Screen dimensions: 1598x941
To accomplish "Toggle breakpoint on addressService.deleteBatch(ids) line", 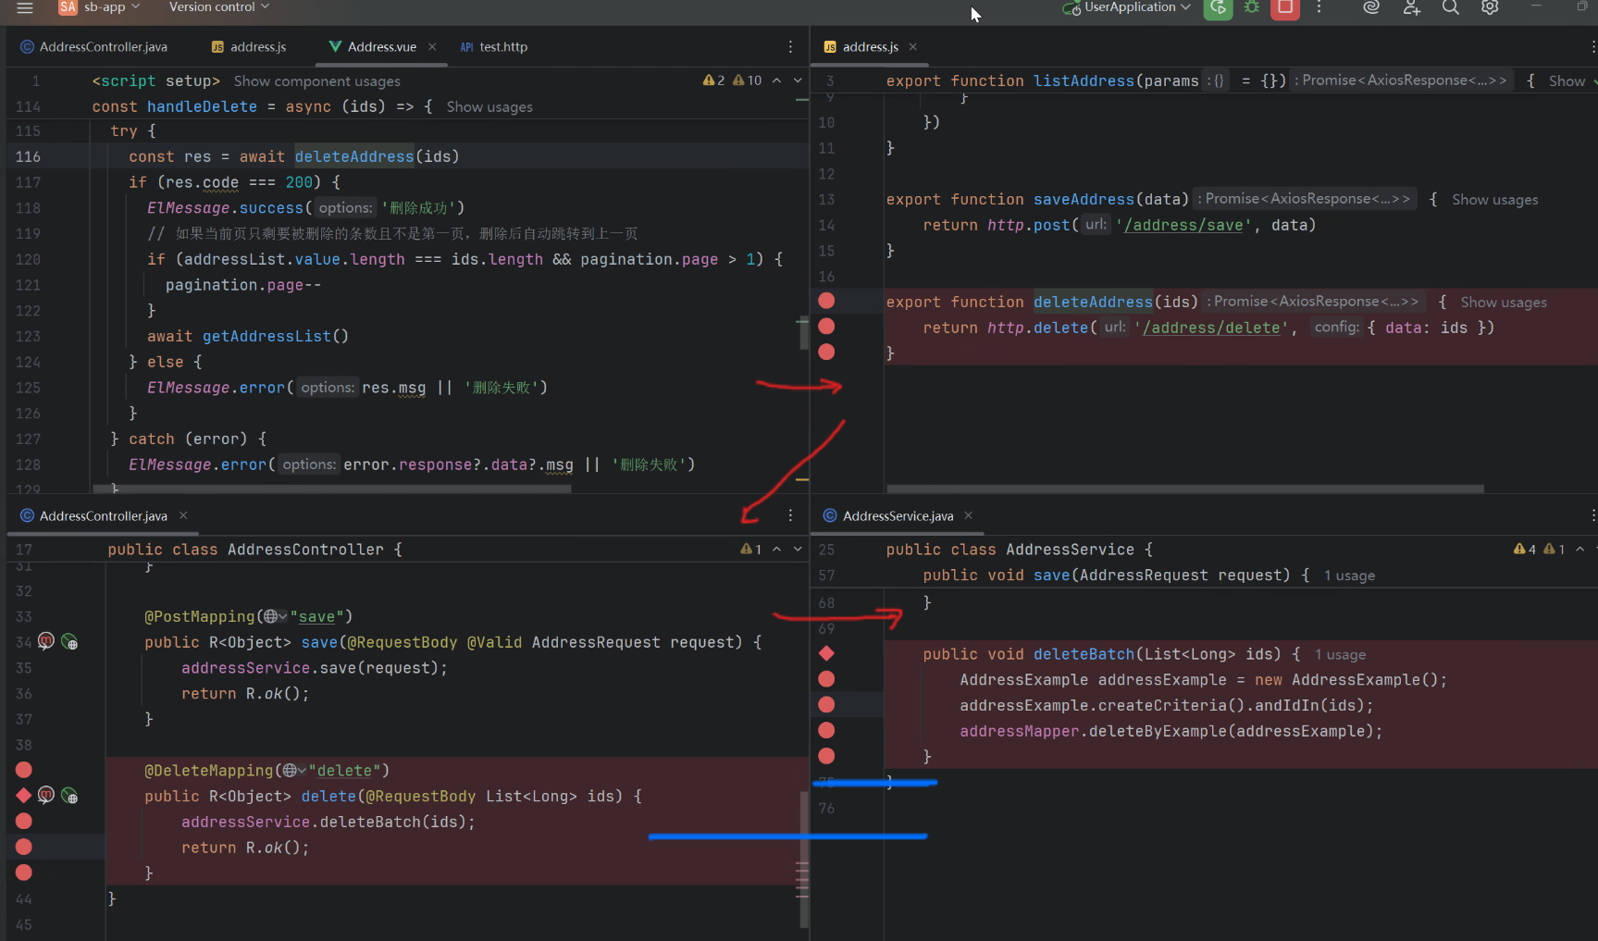I will pyautogui.click(x=24, y=821).
